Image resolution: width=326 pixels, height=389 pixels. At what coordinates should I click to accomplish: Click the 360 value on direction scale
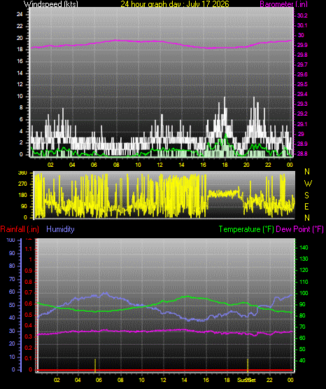pyautogui.click(x=22, y=173)
